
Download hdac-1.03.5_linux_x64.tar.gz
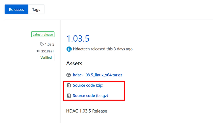(x=97, y=75)
